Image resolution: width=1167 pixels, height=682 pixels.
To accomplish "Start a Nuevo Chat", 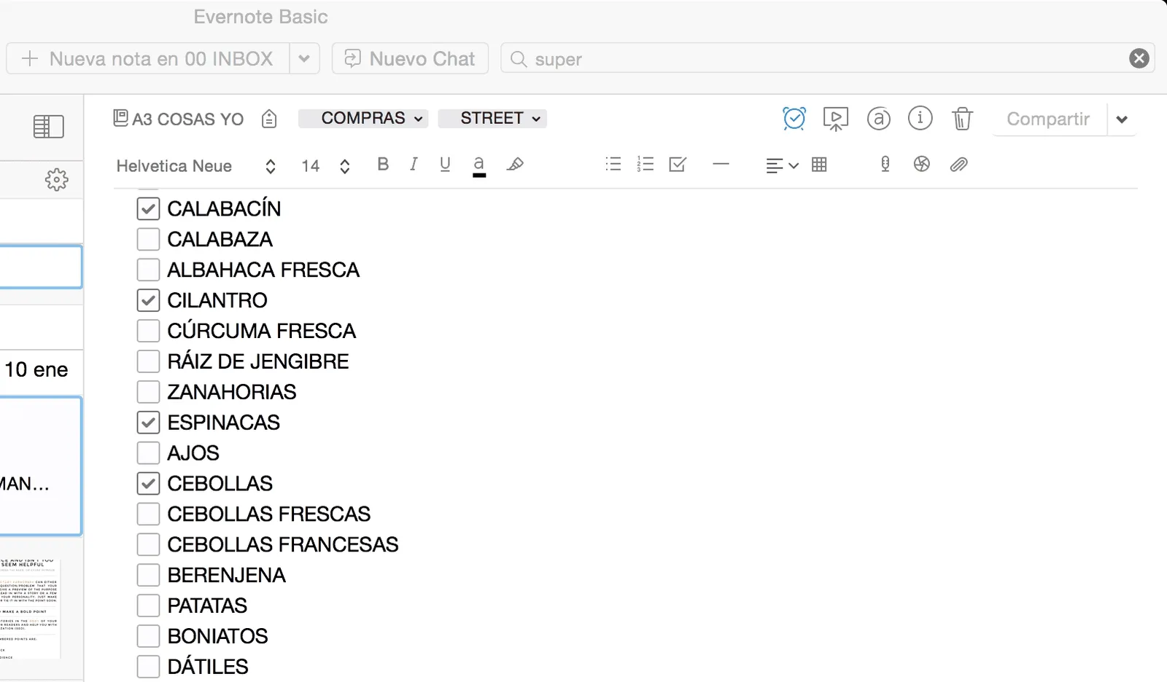I will [x=410, y=58].
